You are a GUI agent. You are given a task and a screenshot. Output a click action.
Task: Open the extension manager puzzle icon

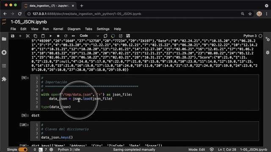point(4,79)
